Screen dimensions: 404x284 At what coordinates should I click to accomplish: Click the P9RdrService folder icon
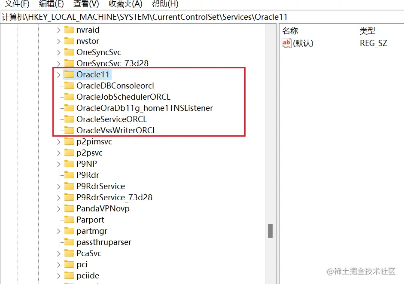coord(69,186)
